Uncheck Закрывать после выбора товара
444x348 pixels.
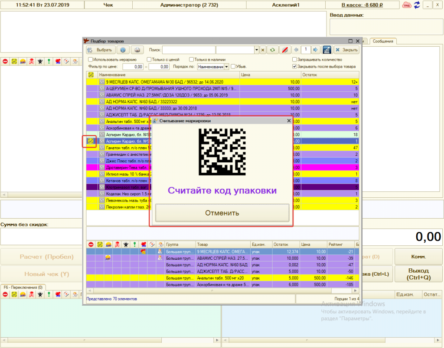click(x=294, y=67)
